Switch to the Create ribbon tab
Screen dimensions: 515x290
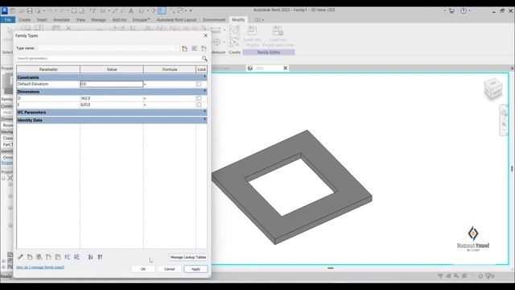[25, 20]
